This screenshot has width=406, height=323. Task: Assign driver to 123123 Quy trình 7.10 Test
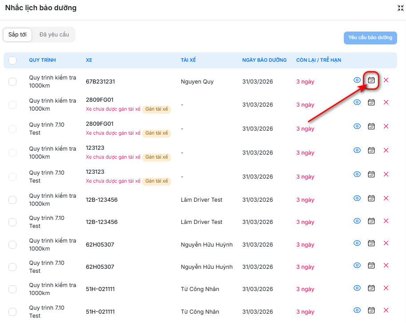pos(156,181)
